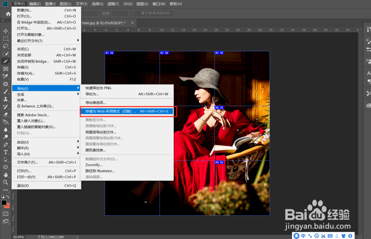Select the Clone Stamp tool

tap(6, 99)
